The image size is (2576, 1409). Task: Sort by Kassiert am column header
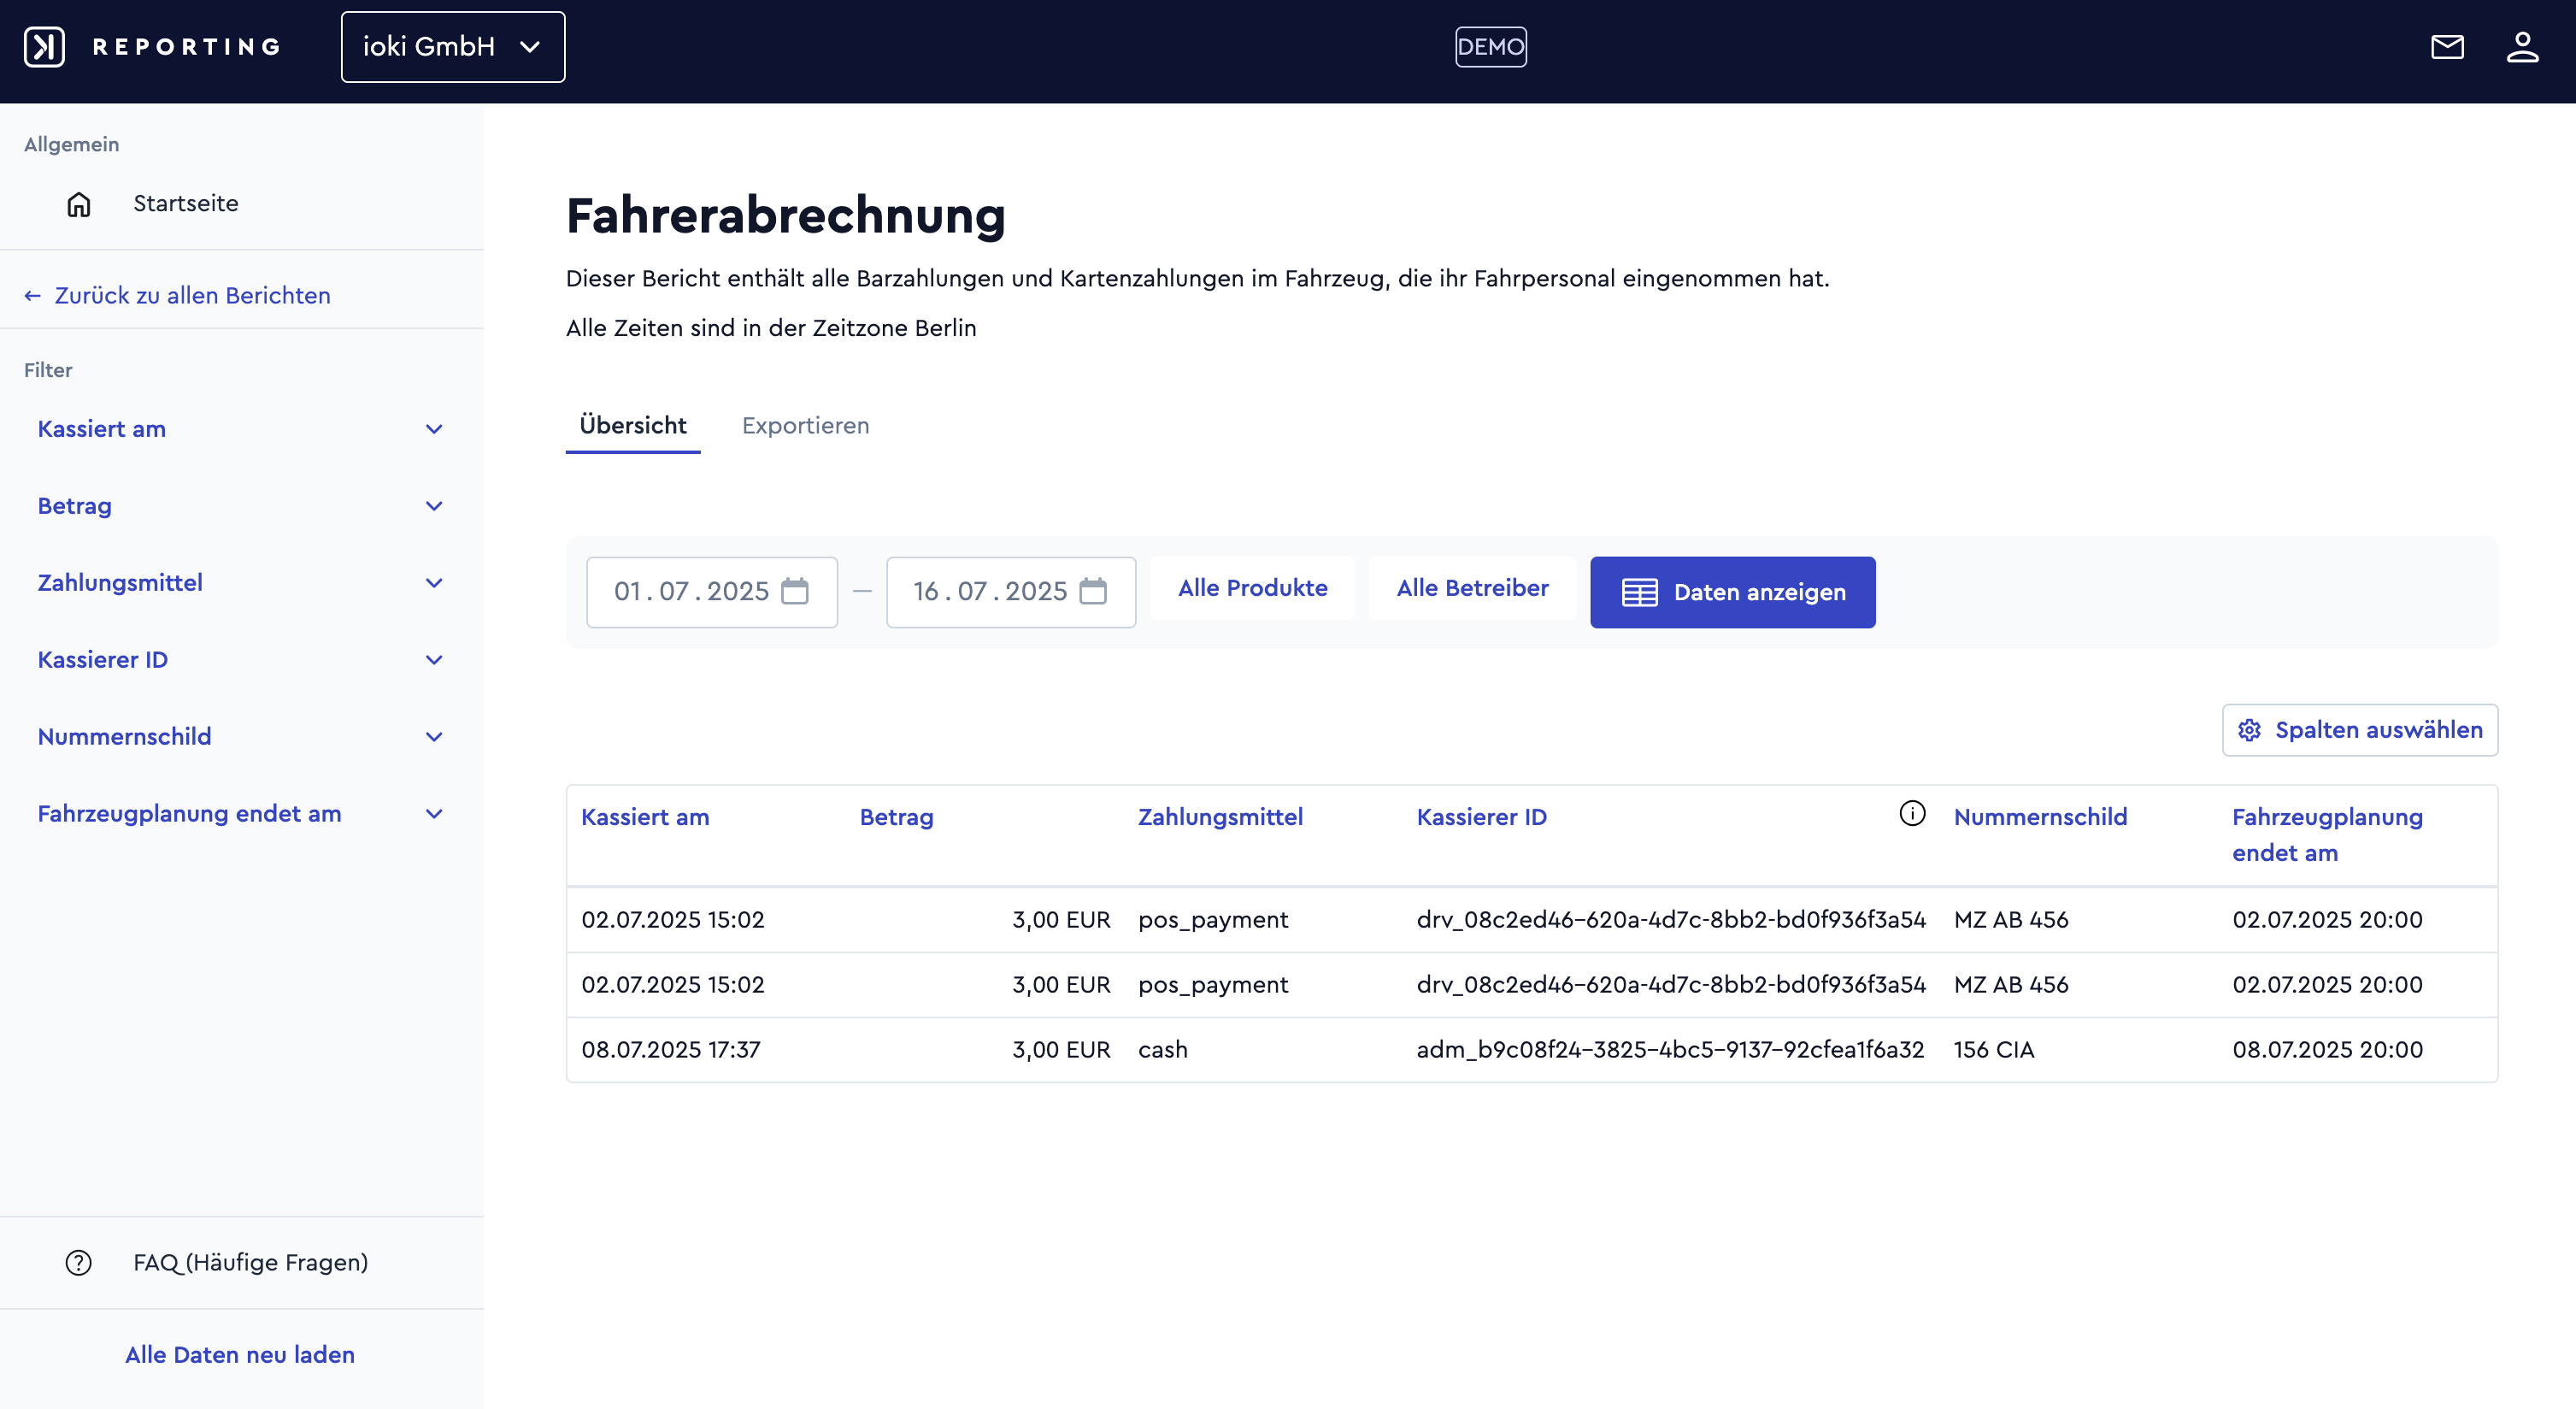645,817
